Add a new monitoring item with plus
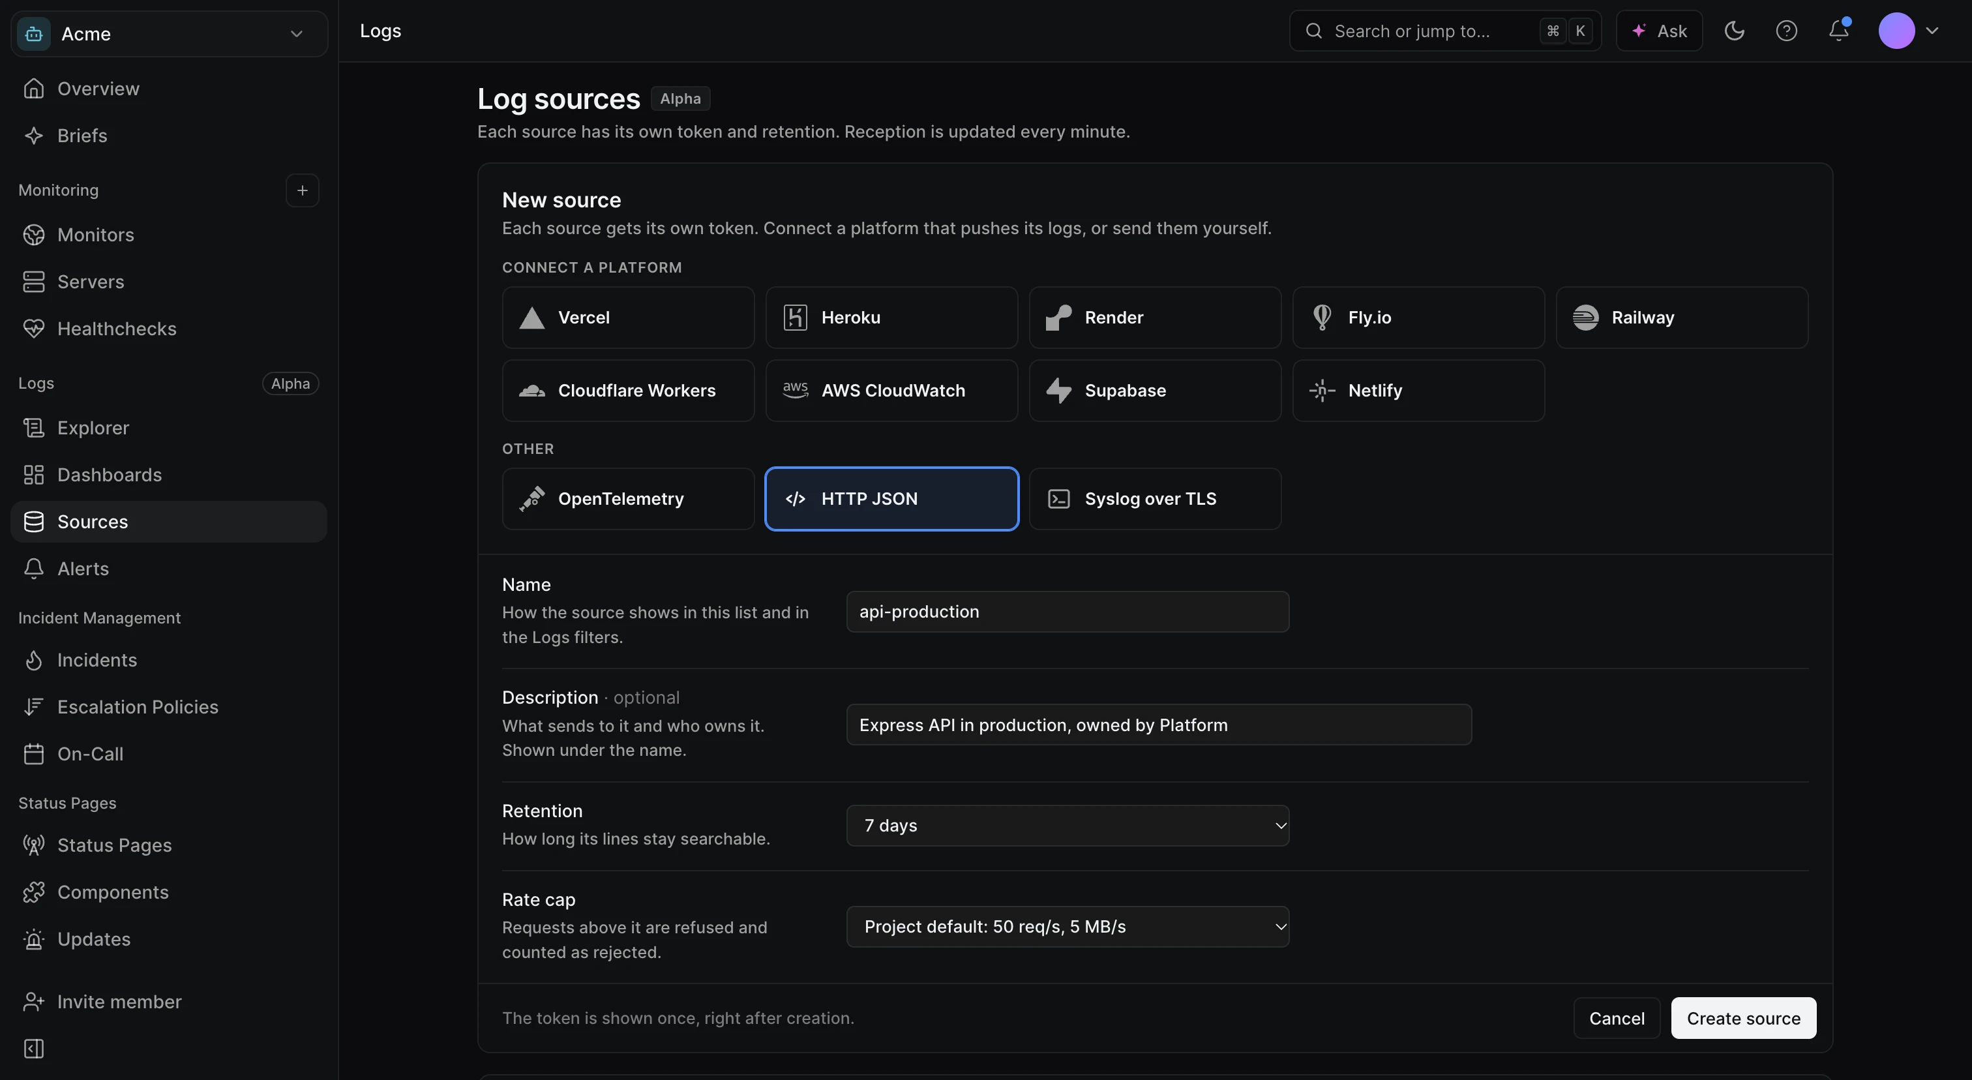 (303, 190)
